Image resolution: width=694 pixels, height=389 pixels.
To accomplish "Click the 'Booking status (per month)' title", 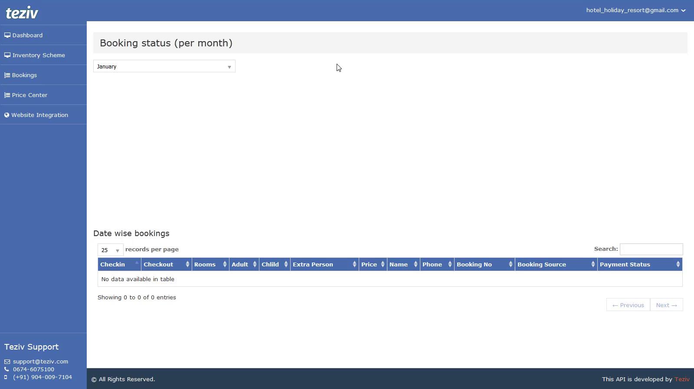I will (x=166, y=43).
